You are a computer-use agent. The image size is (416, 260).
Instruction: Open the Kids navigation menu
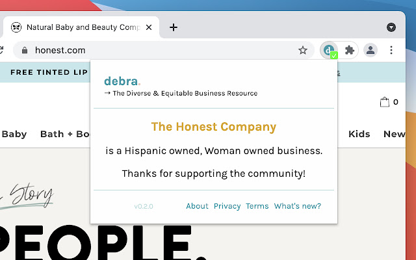click(x=359, y=134)
